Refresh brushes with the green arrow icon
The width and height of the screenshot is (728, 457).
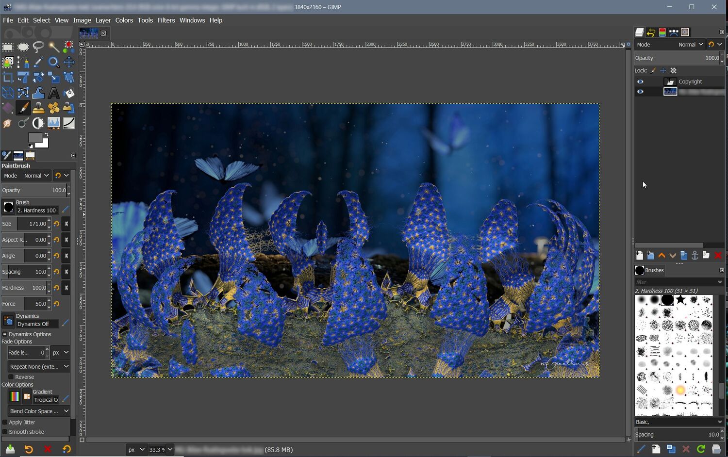[x=701, y=449]
